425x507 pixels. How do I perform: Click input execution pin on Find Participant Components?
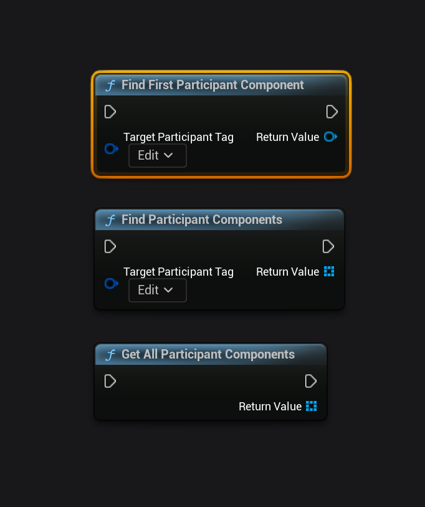pyautogui.click(x=110, y=246)
